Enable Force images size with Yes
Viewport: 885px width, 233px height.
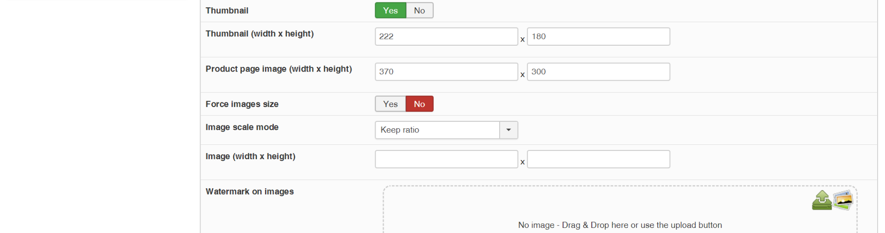[390, 104]
